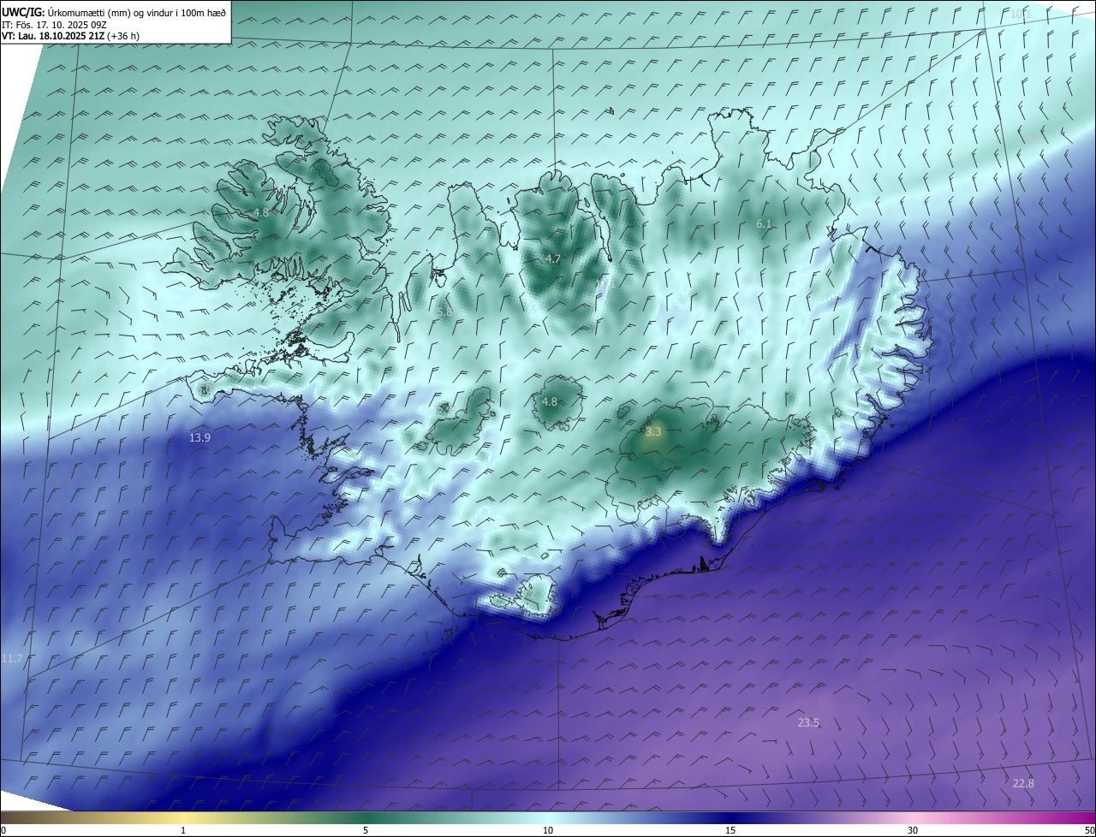Viewport: 1096px width, 837px height.
Task: Click the colour scale label "0"
Action: (3, 831)
